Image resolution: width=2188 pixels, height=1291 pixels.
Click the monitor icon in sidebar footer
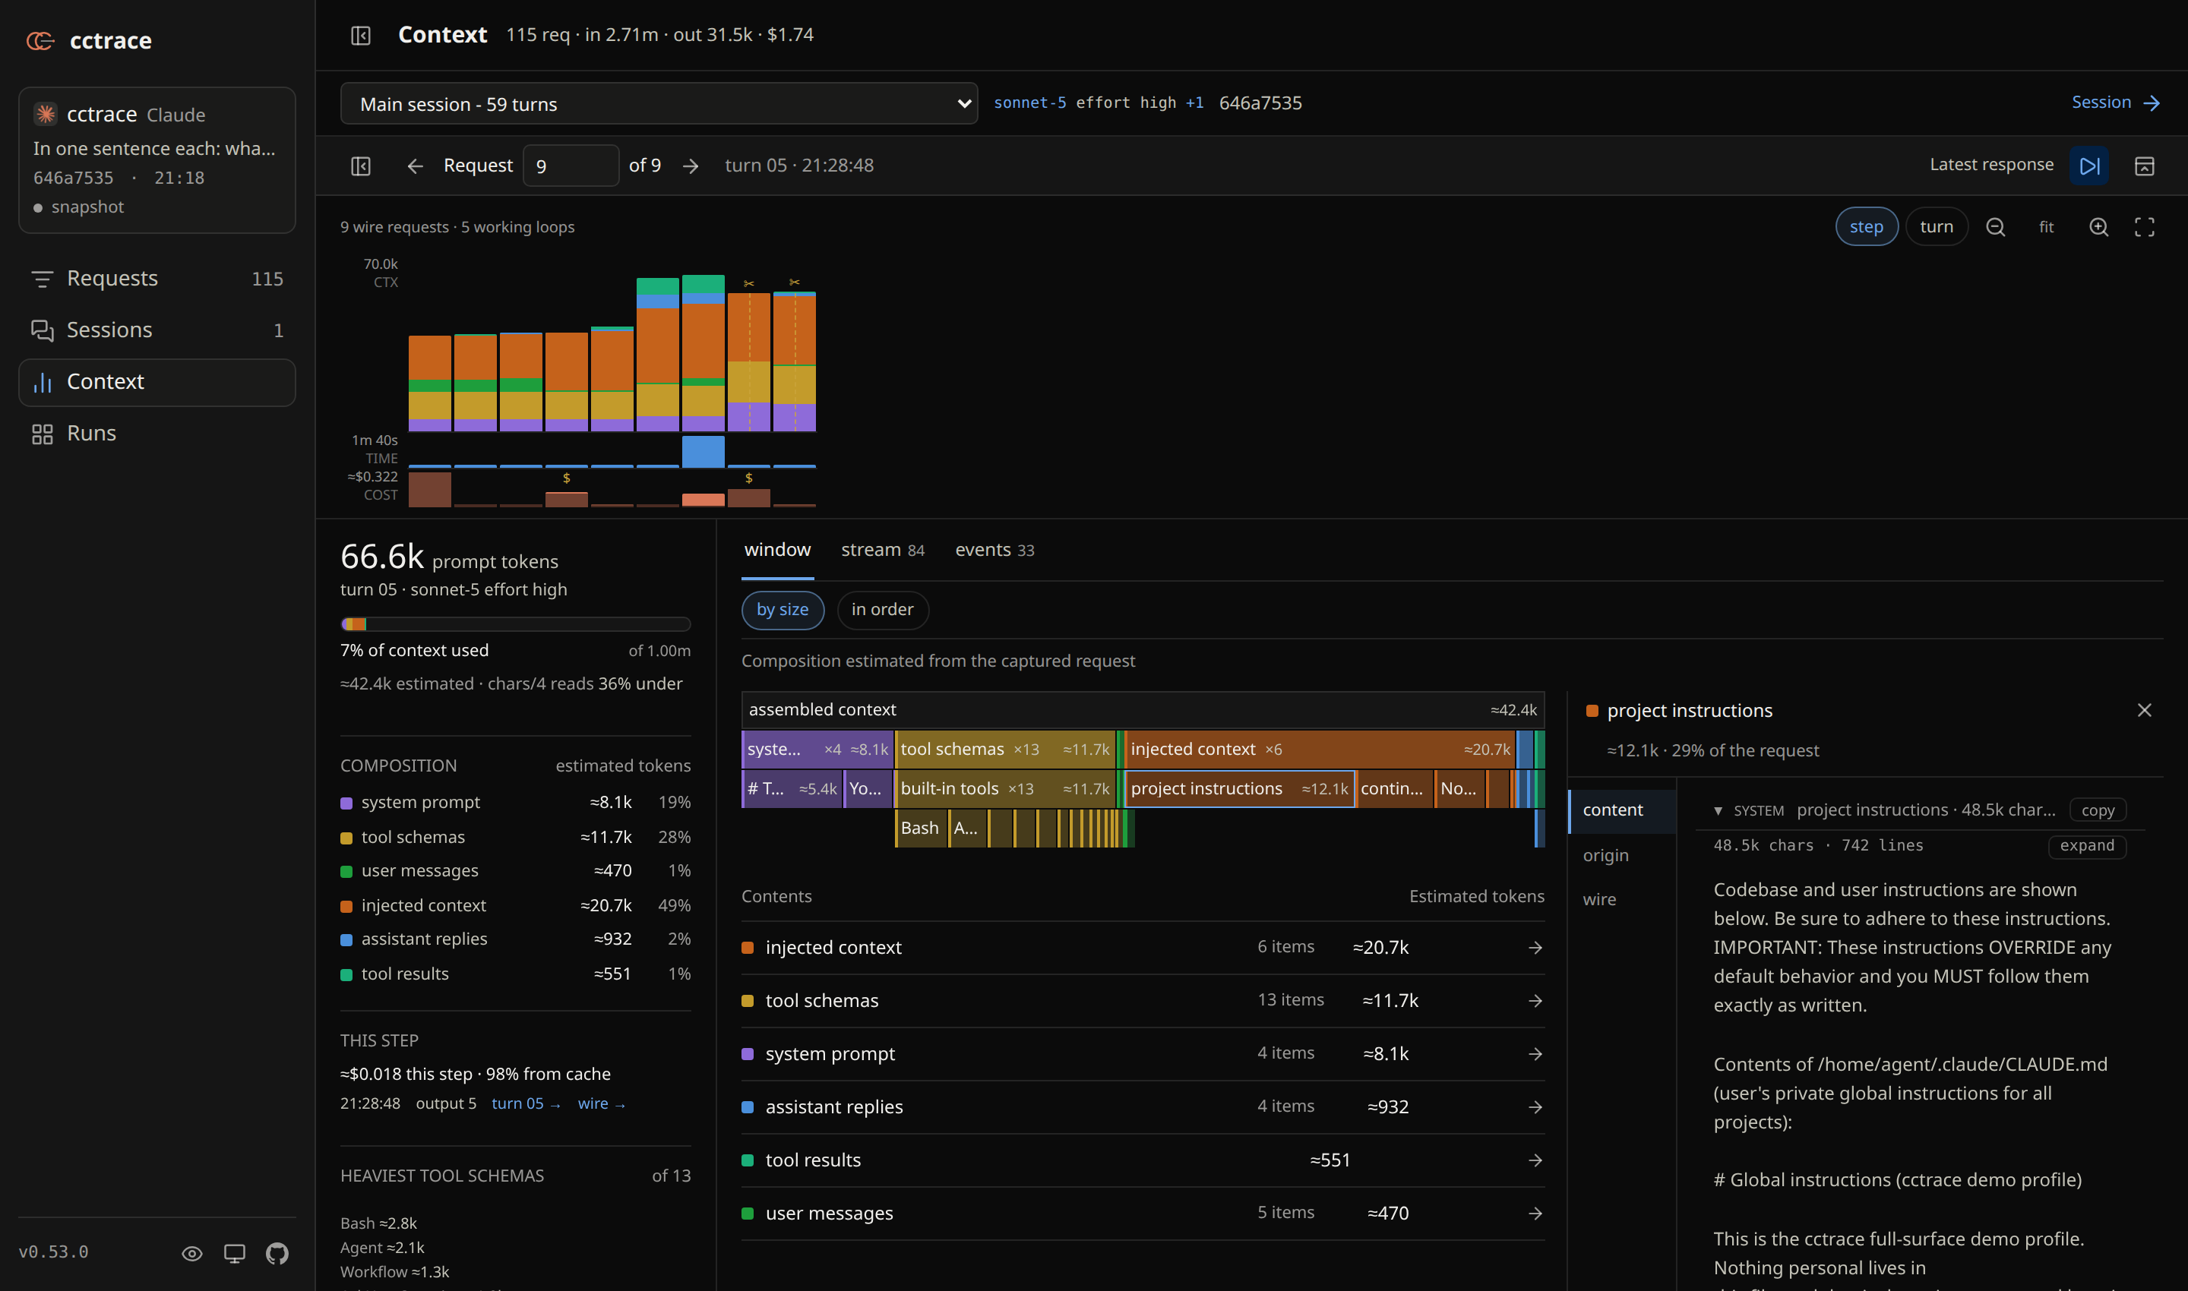pyautogui.click(x=234, y=1253)
